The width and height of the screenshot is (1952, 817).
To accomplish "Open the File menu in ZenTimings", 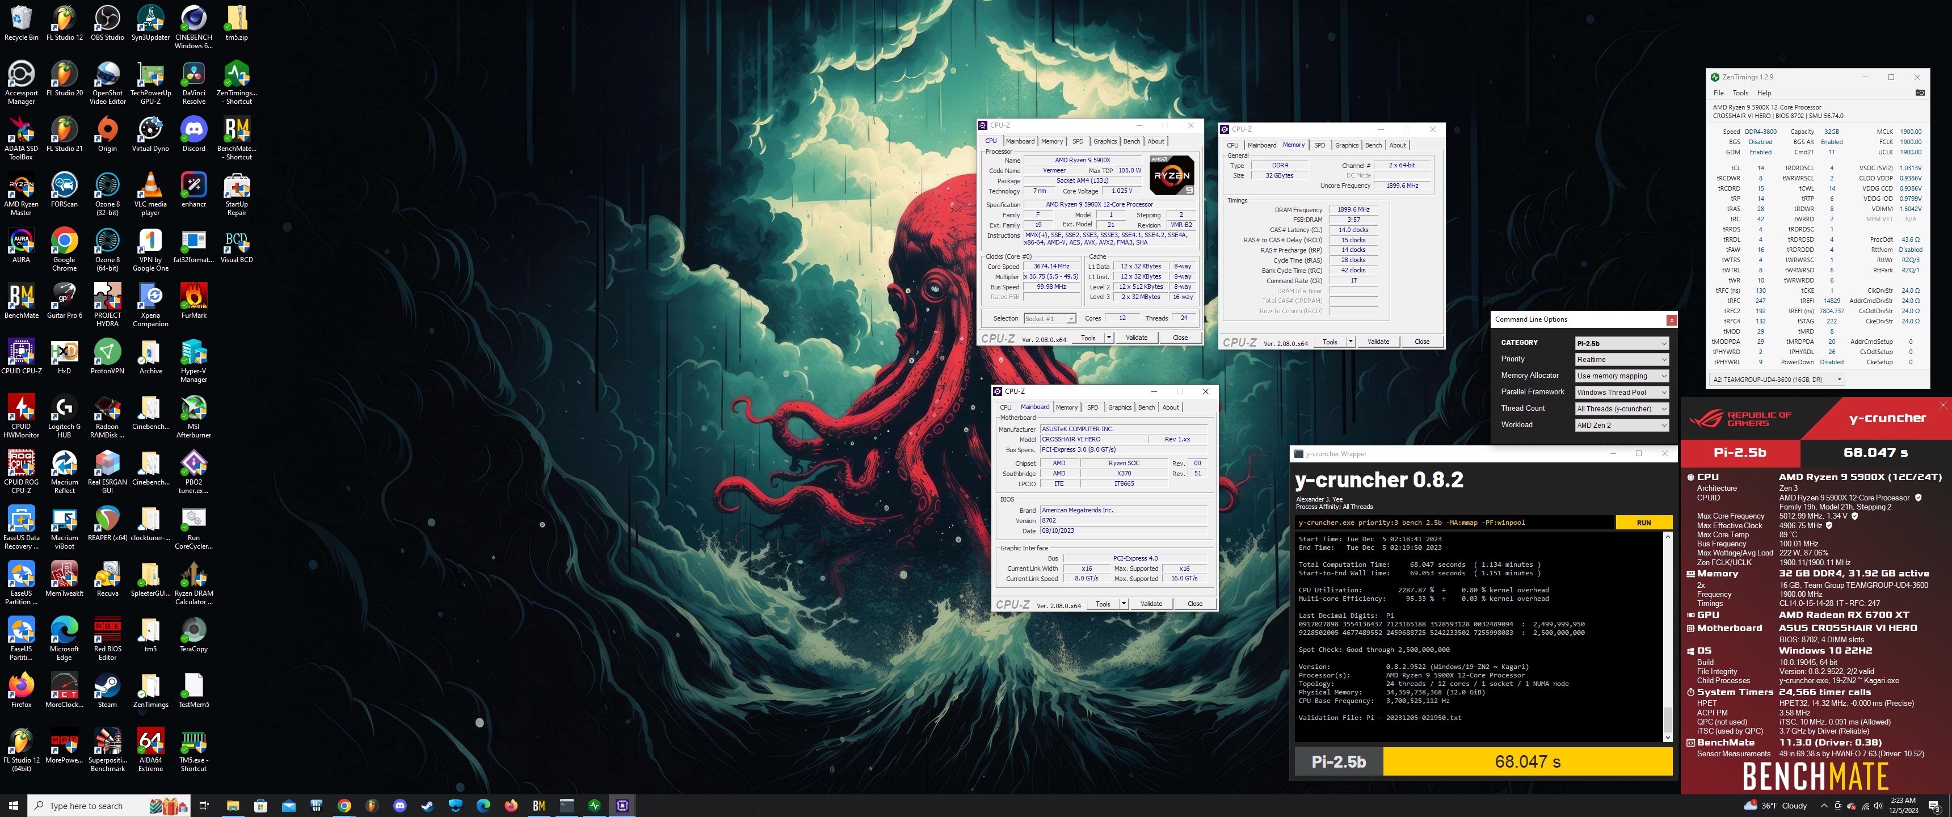I will pos(1719,93).
